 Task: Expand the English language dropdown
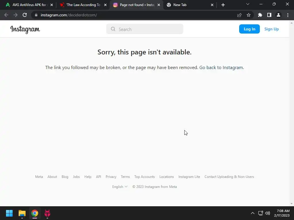[120, 187]
